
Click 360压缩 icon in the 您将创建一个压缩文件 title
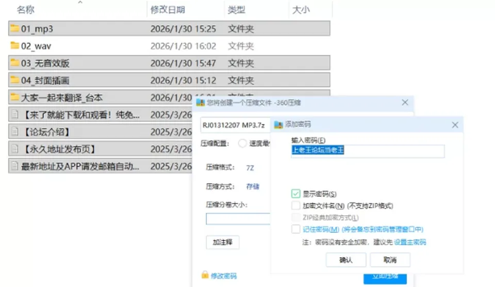[201, 103]
